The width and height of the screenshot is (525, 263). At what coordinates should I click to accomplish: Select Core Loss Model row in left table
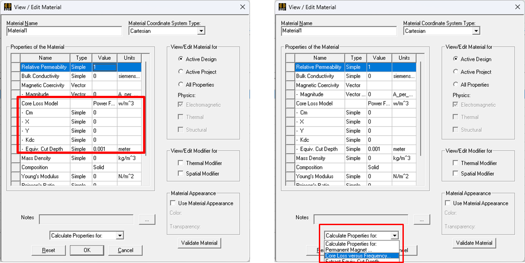click(45, 103)
